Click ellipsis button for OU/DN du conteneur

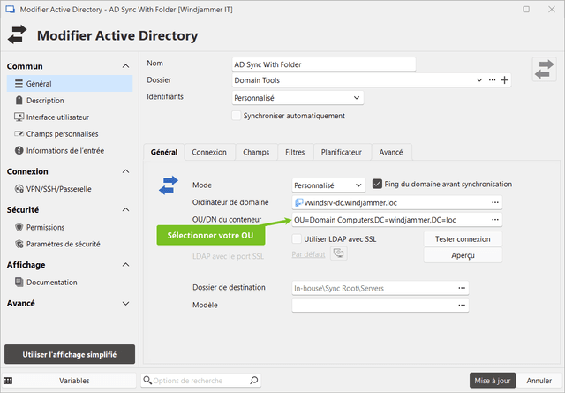coord(495,220)
